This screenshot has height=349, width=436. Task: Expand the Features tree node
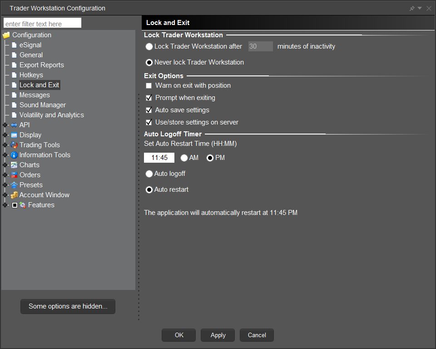pyautogui.click(x=5, y=205)
